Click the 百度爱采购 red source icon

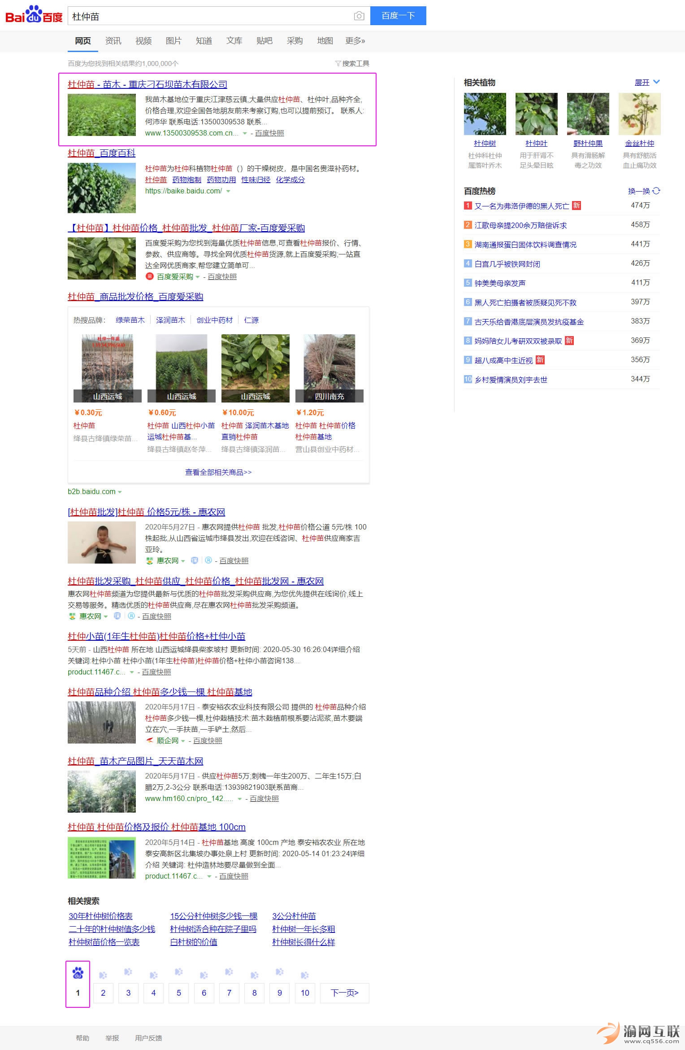point(150,277)
